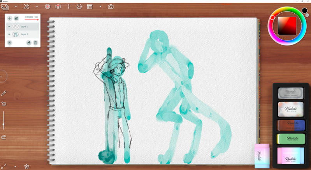Click the hue ring selector handle

pyautogui.click(x=272, y=18)
